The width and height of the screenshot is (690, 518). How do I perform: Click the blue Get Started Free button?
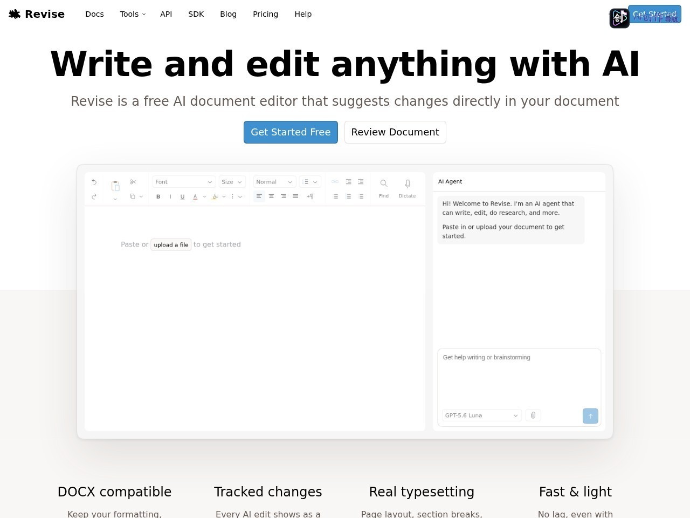coord(291,132)
